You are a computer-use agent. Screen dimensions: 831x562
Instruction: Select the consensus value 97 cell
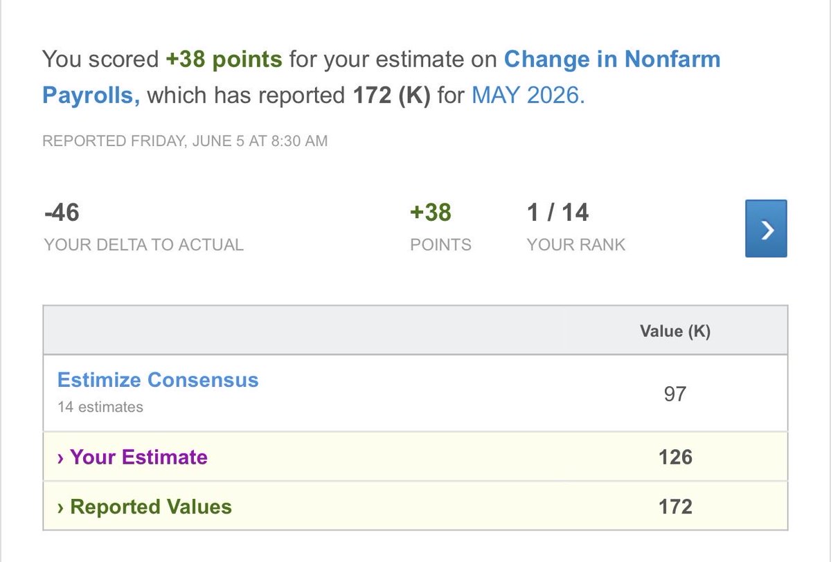tap(675, 394)
